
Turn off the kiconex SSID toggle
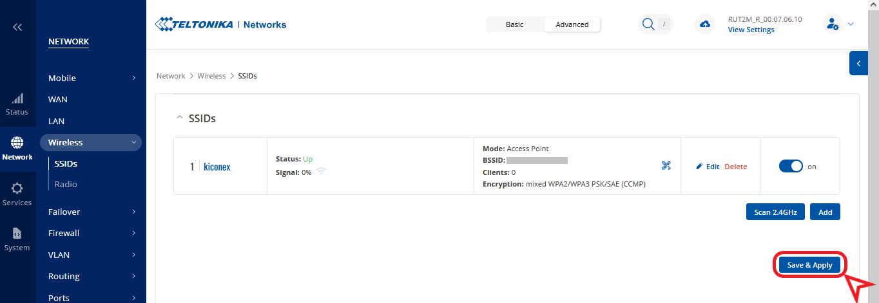point(791,166)
